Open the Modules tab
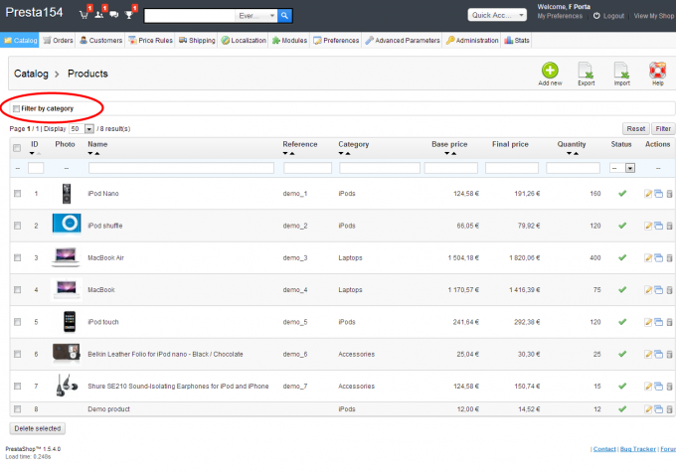Screen dimensions: 676x472 click(289, 41)
